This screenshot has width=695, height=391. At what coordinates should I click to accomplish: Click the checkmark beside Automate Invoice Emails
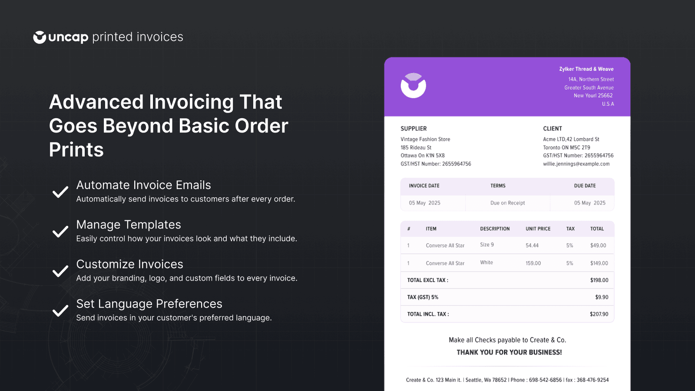click(x=60, y=192)
